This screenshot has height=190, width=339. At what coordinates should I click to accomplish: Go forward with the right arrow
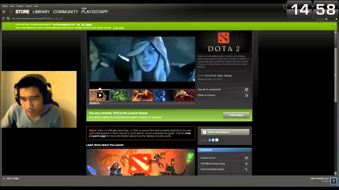[11, 12]
